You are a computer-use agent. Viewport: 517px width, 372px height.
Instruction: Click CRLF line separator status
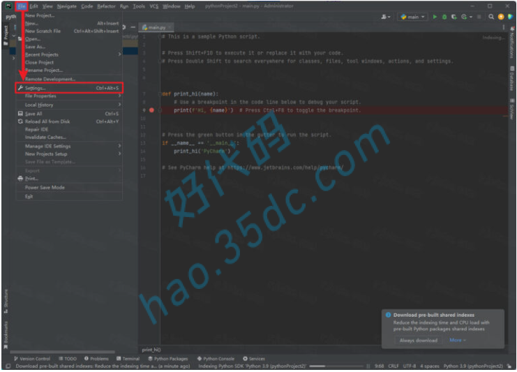[394, 366]
